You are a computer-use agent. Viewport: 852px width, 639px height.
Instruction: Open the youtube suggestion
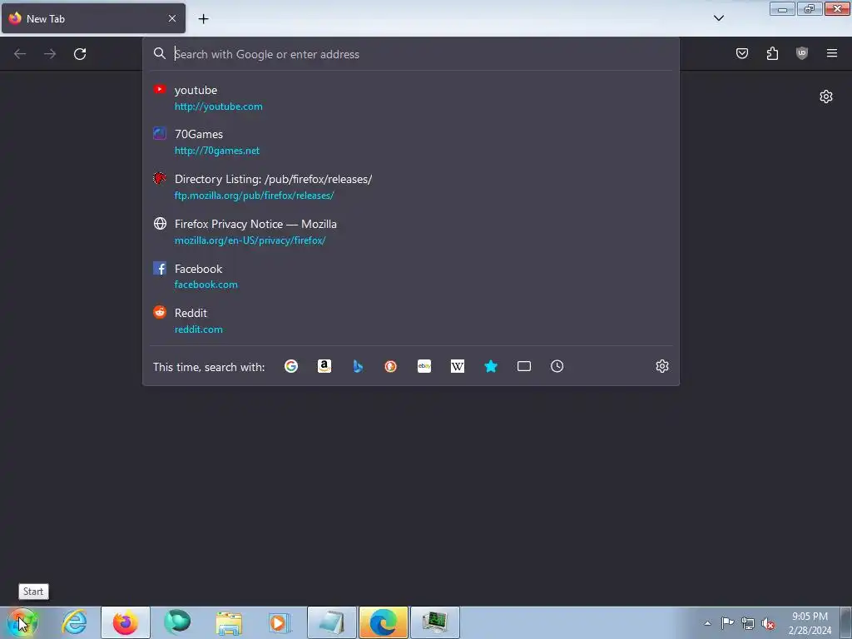click(x=411, y=98)
